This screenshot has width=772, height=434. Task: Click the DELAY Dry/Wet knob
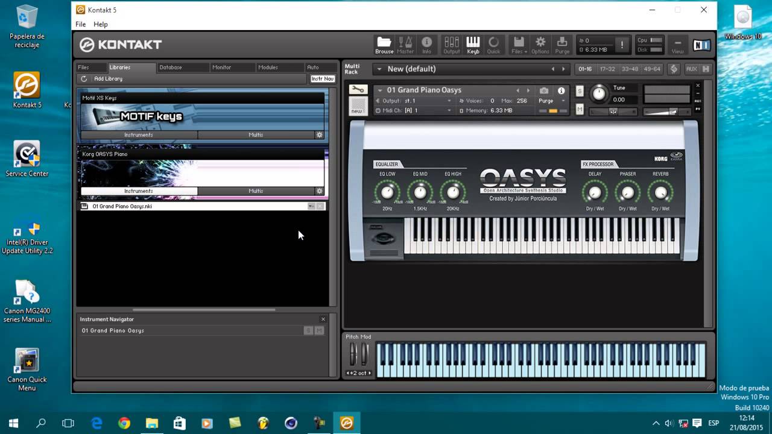click(595, 193)
